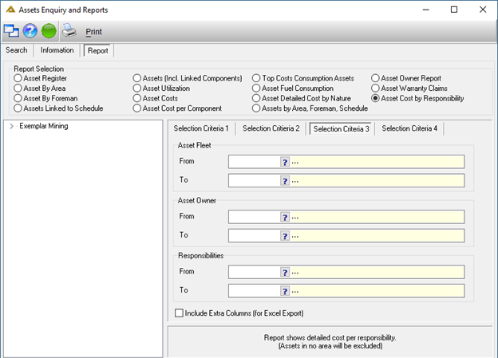Expand the Exemplar Mining tree node
This screenshot has width=498, height=358.
(x=11, y=126)
